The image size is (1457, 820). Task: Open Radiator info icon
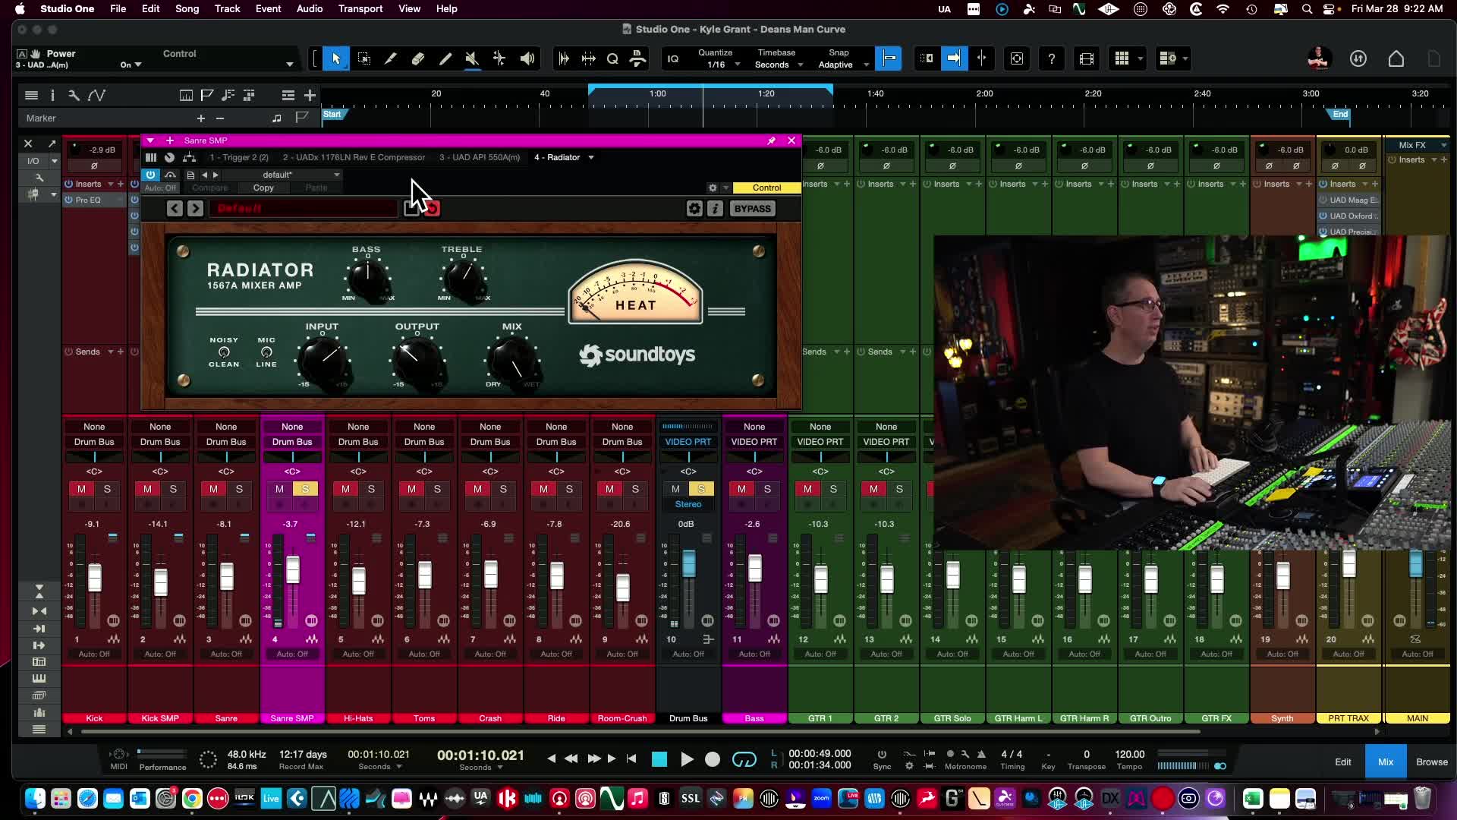[715, 208]
